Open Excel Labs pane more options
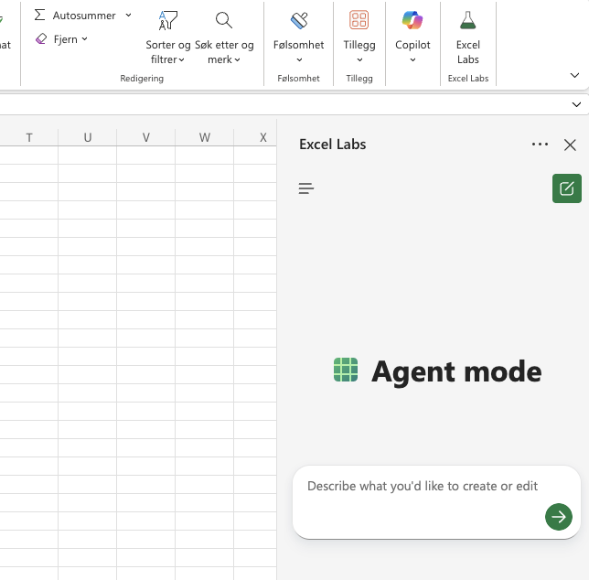Image resolution: width=589 pixels, height=580 pixels. 540,145
